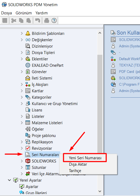Expand the SOLIDWORKS tree node
The image size is (140, 196).
pos(22,161)
